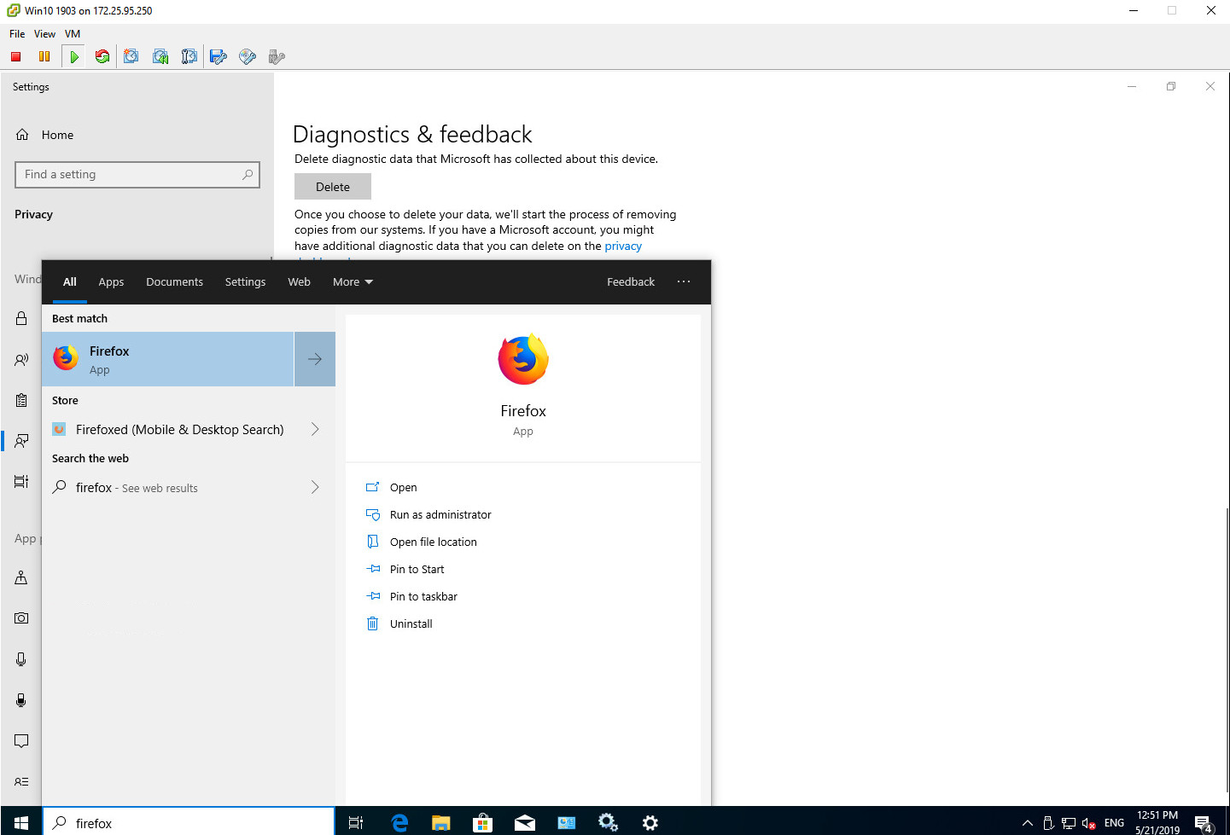The image size is (1230, 835).
Task: Switch to the Web search tab
Action: point(299,281)
